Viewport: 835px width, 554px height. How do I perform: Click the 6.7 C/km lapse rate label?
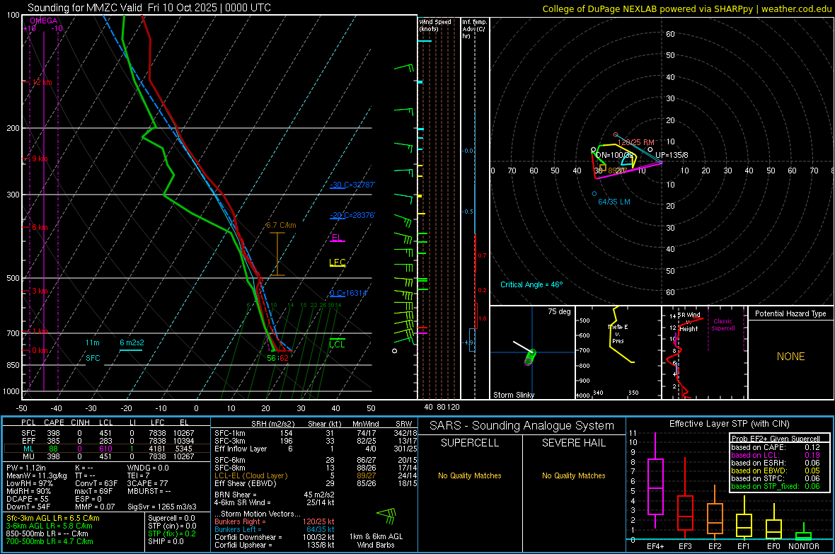tap(281, 225)
